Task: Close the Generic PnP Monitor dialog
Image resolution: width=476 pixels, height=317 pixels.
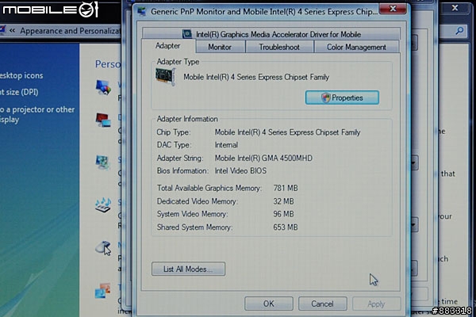Action: (x=393, y=8)
